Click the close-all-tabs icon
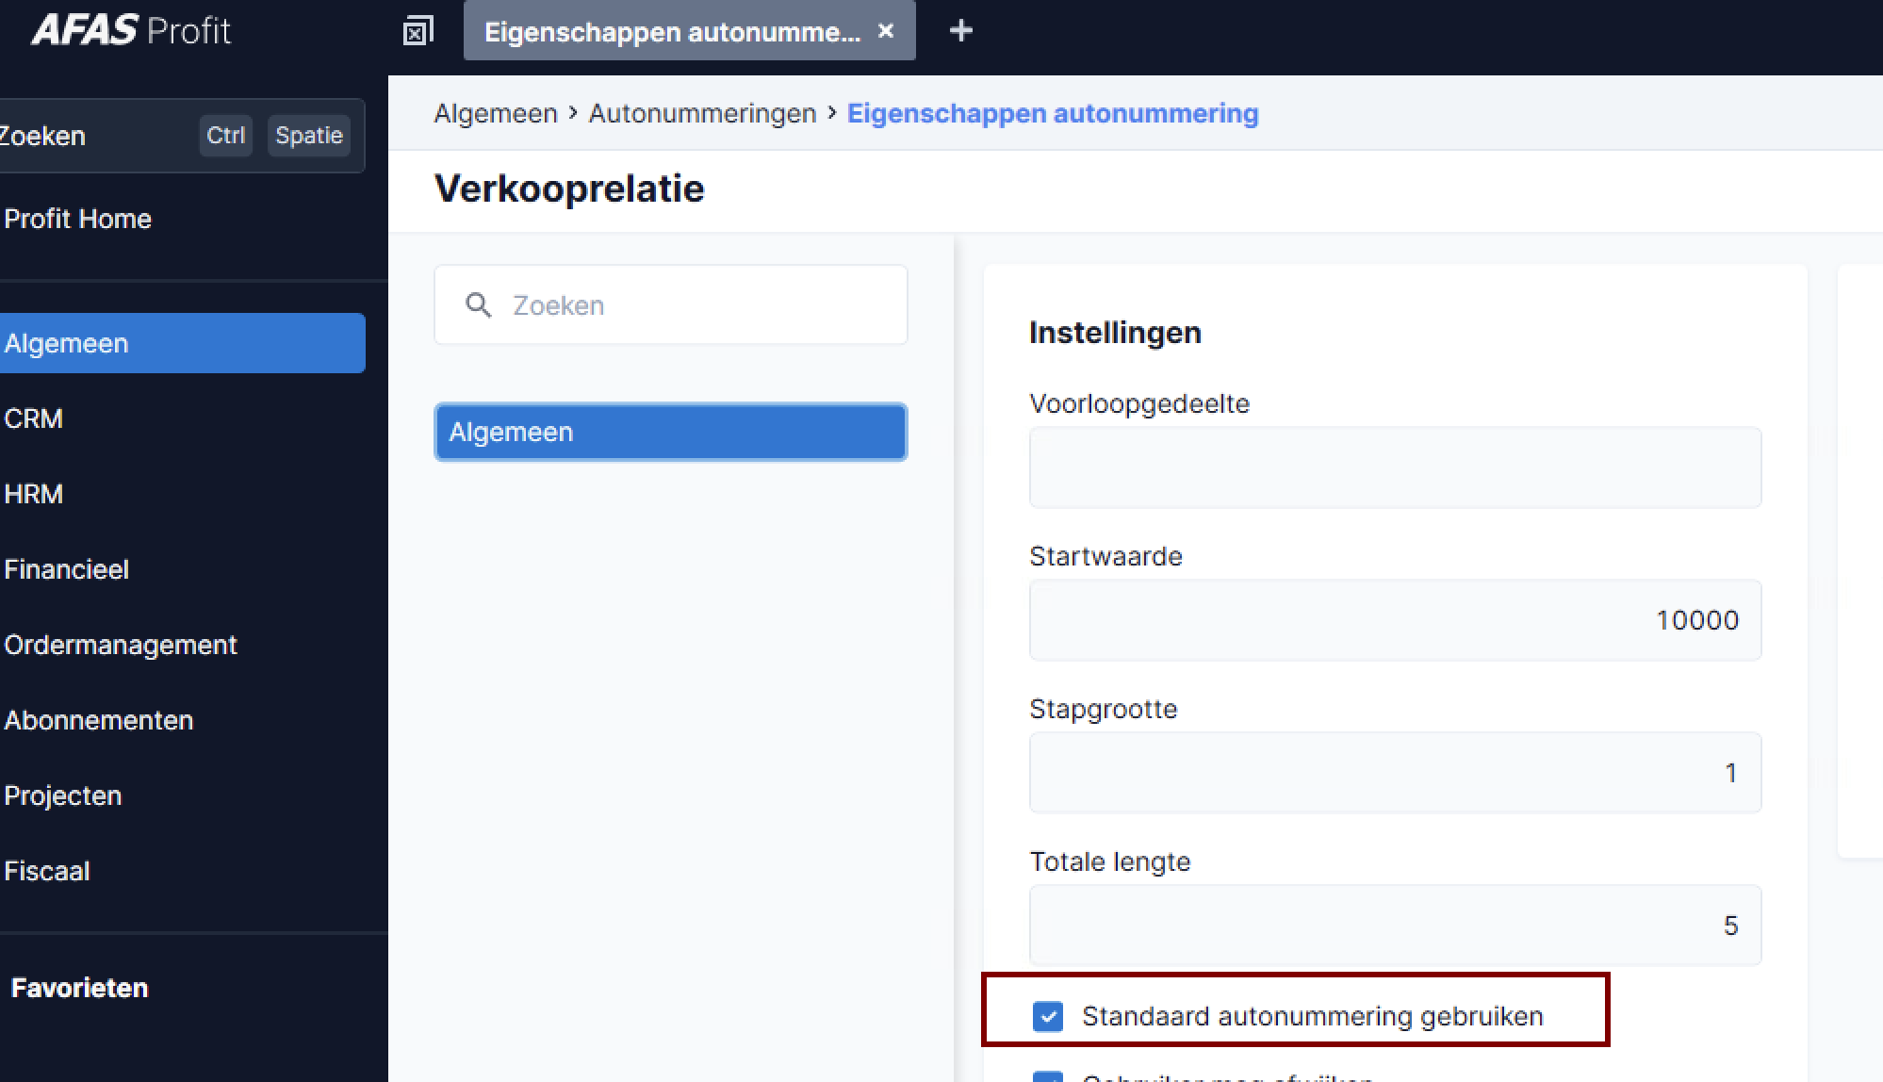1883x1082 pixels. [x=418, y=31]
